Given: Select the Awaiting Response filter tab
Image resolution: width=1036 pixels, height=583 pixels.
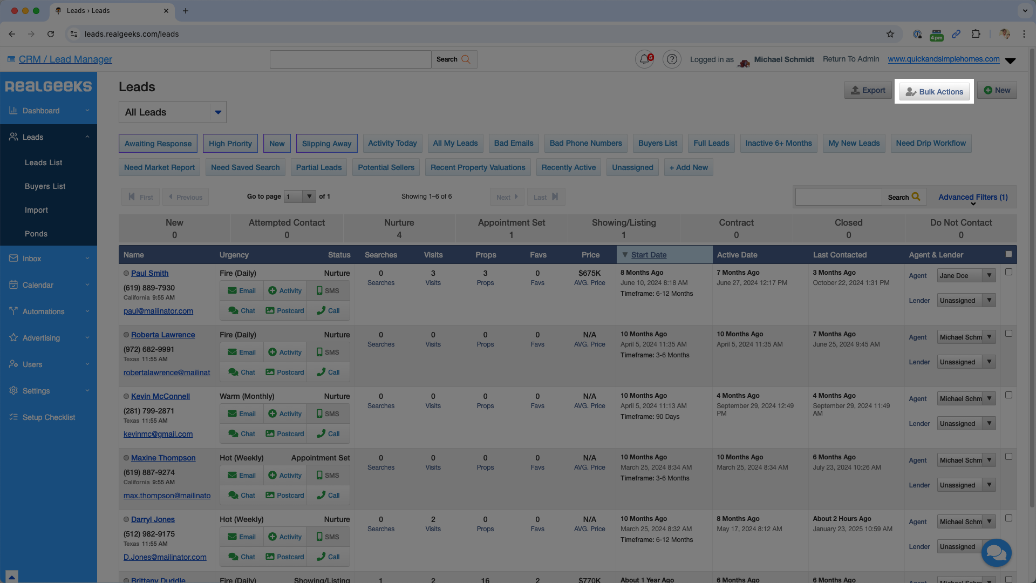Looking at the screenshot, I should click(x=158, y=144).
